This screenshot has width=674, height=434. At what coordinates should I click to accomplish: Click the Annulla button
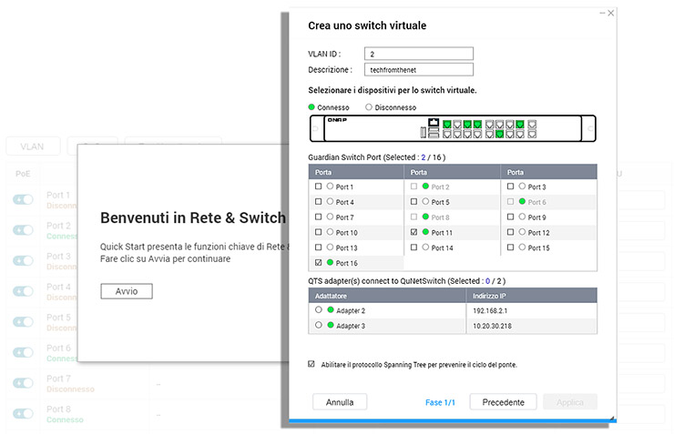click(x=340, y=401)
